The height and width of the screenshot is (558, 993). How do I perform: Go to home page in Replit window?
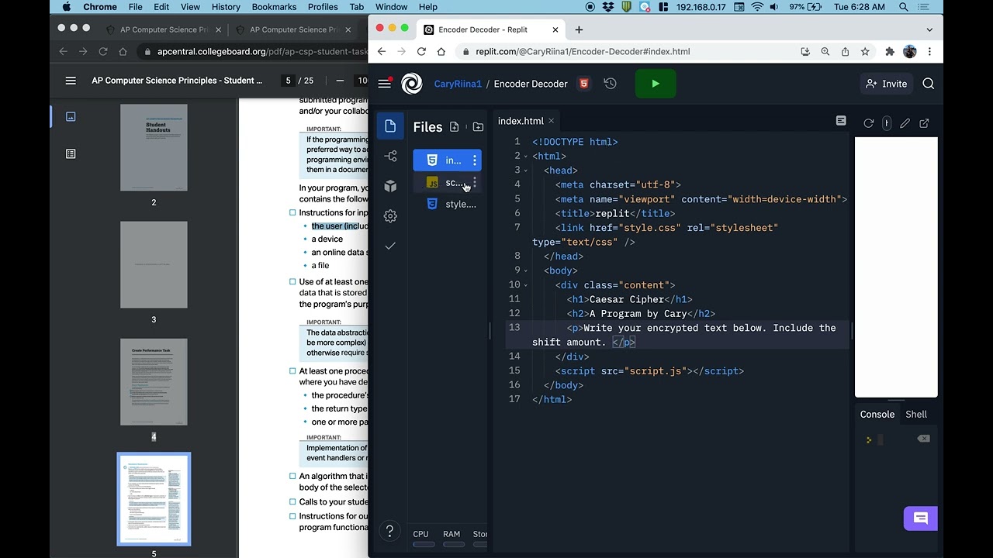point(441,52)
